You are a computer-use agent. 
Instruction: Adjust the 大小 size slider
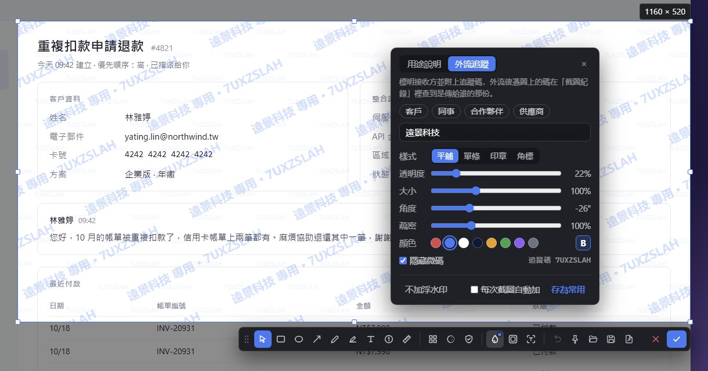pyautogui.click(x=496, y=191)
